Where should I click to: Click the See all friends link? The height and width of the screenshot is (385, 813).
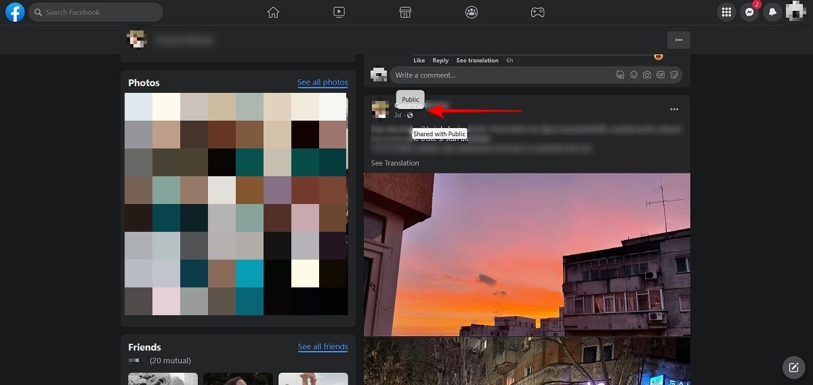pyautogui.click(x=322, y=347)
